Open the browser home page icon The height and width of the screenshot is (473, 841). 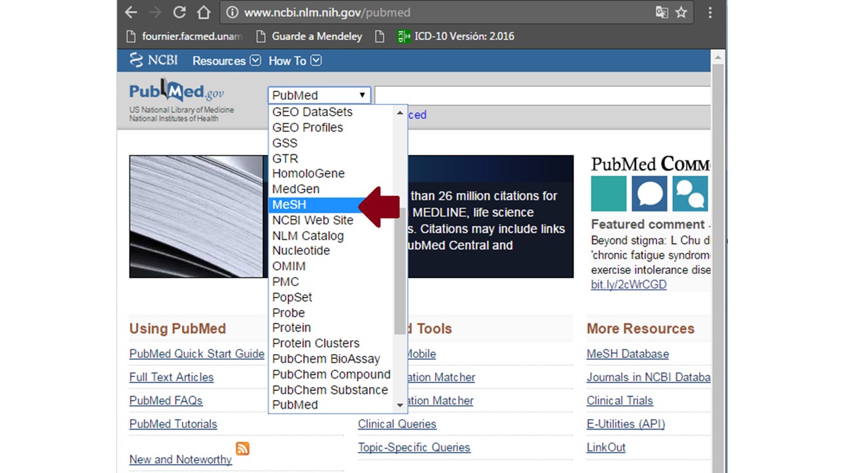[204, 12]
